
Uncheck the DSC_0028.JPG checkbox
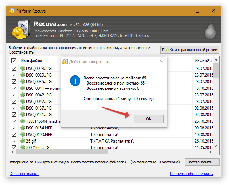(14, 68)
